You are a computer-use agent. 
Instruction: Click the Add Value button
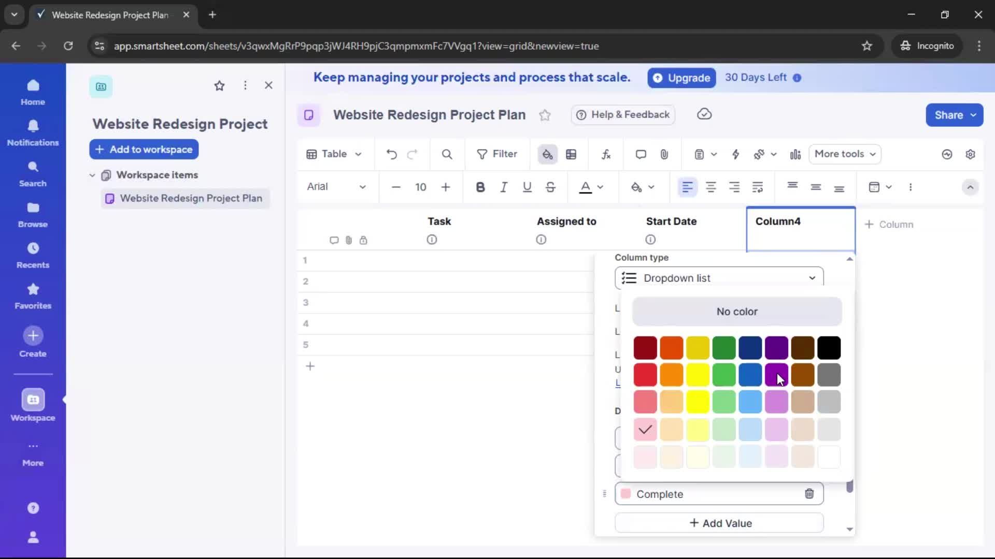pyautogui.click(x=719, y=523)
